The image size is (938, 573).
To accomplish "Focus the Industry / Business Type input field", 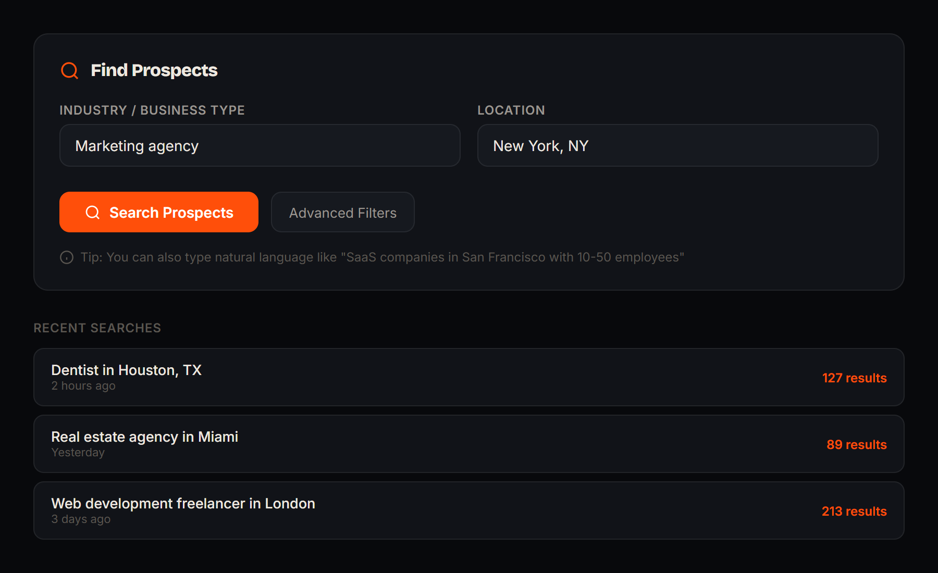I will click(x=260, y=146).
